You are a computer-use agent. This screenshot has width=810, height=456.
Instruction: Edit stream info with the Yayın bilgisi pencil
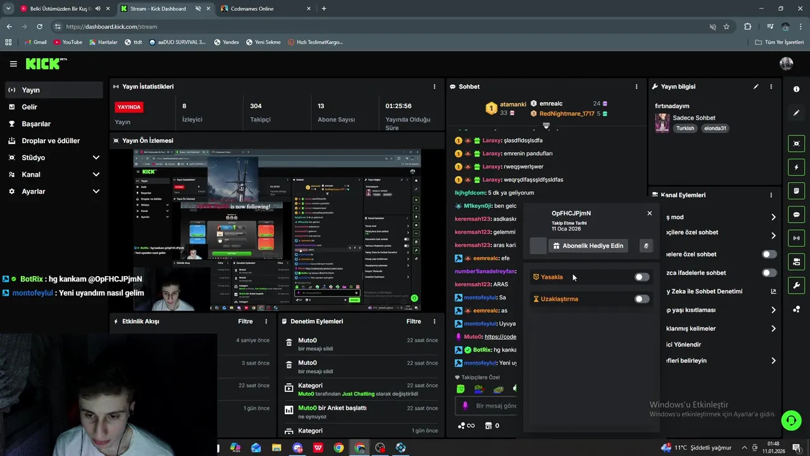(756, 87)
